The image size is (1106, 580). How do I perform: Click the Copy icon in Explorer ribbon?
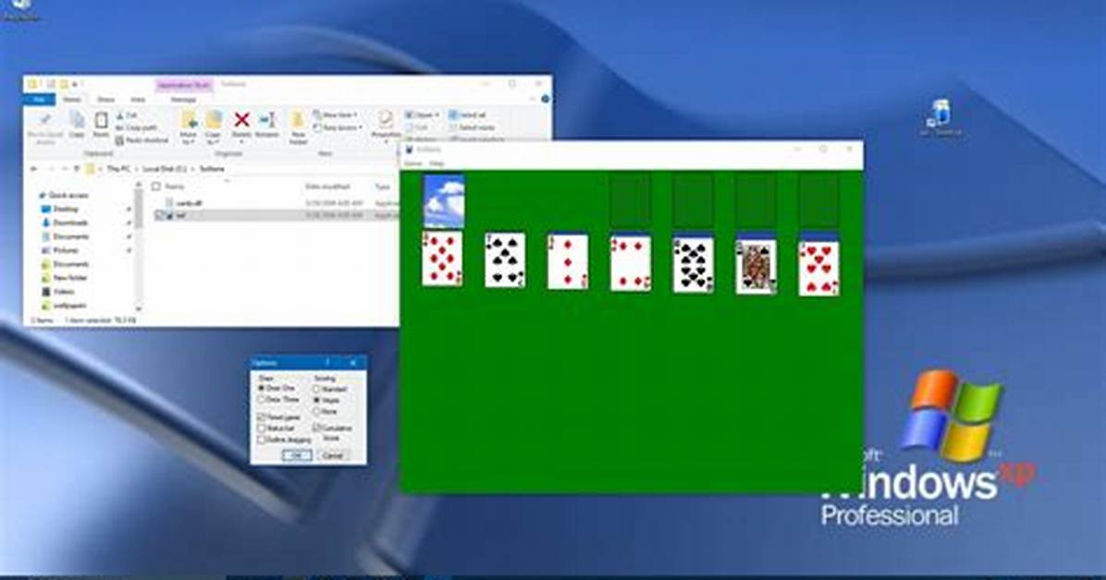77,124
